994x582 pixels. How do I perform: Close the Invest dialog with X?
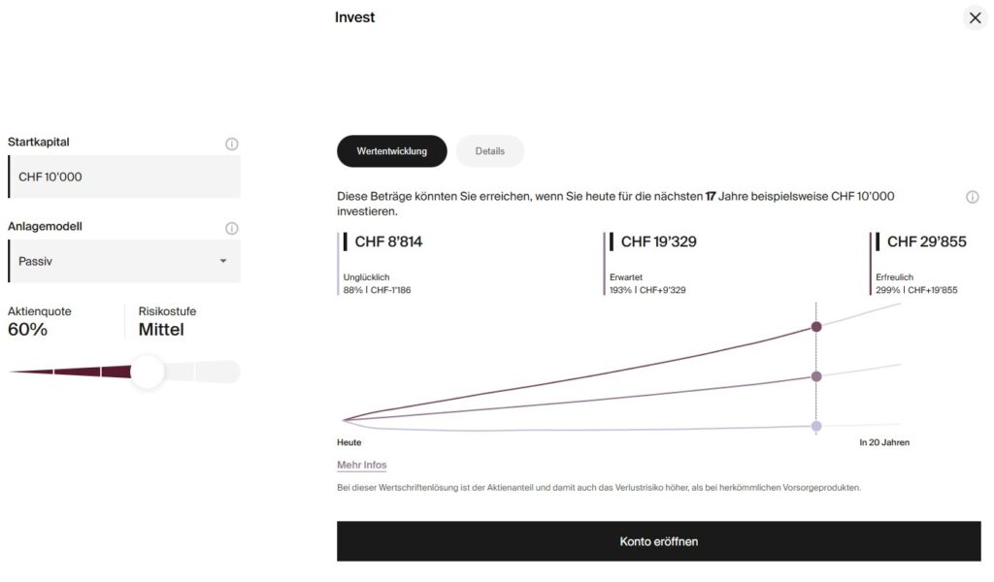point(976,17)
